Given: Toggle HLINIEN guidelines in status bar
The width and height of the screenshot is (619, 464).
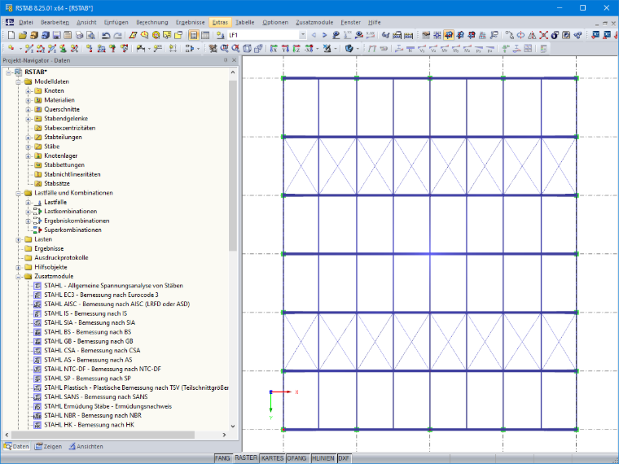Looking at the screenshot, I should (323, 458).
